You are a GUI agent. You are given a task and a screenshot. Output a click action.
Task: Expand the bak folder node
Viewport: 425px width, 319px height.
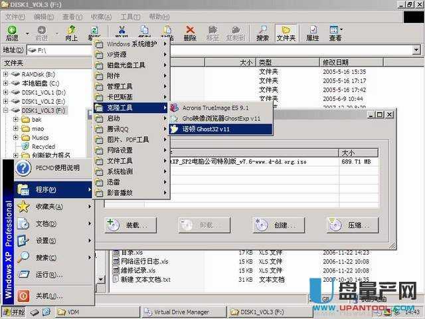click(16, 120)
